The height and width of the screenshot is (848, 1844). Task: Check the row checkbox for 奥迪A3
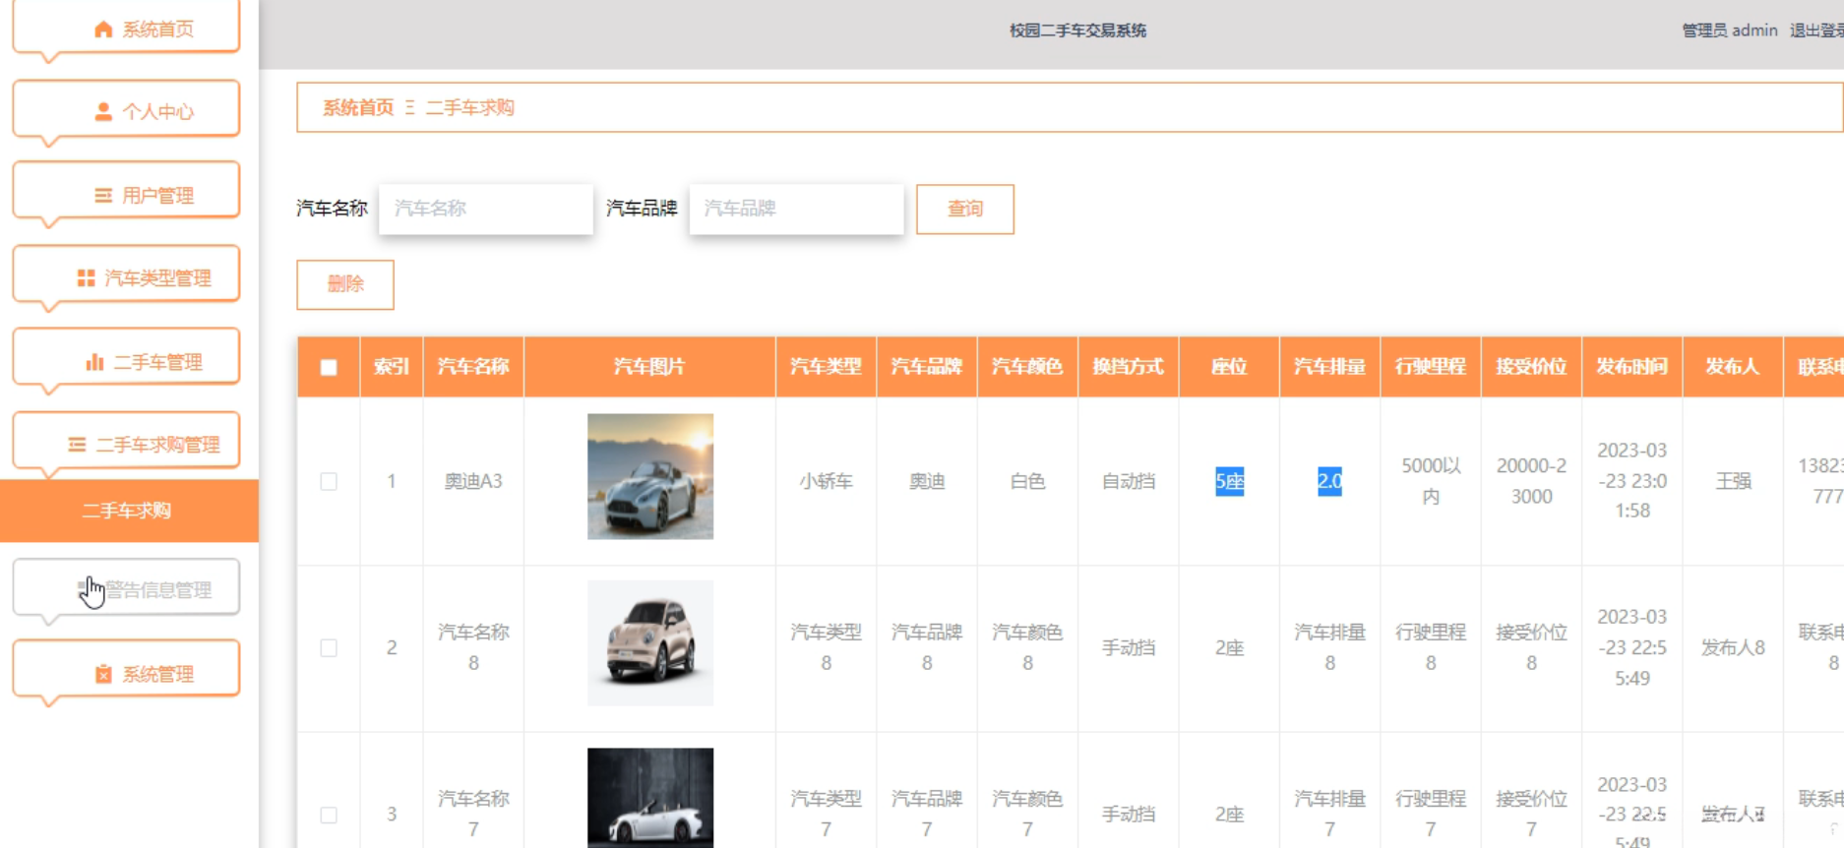point(329,481)
